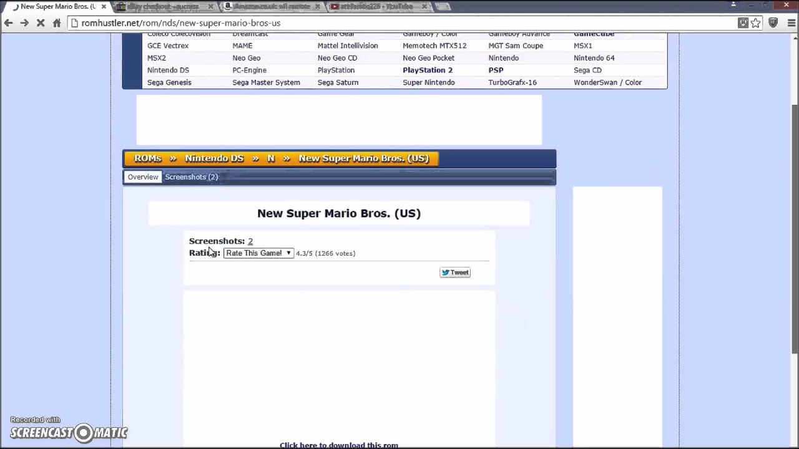The height and width of the screenshot is (449, 799).
Task: Open the PlayStation link
Action: click(336, 70)
